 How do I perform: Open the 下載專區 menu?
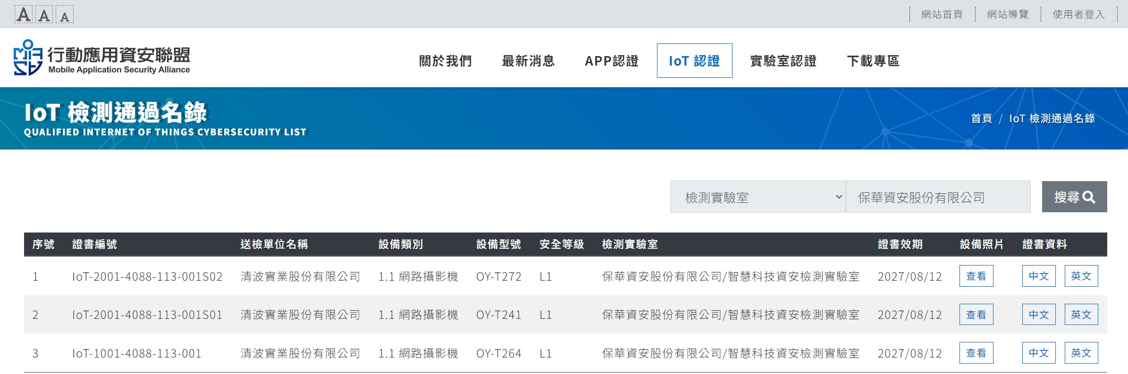873,61
